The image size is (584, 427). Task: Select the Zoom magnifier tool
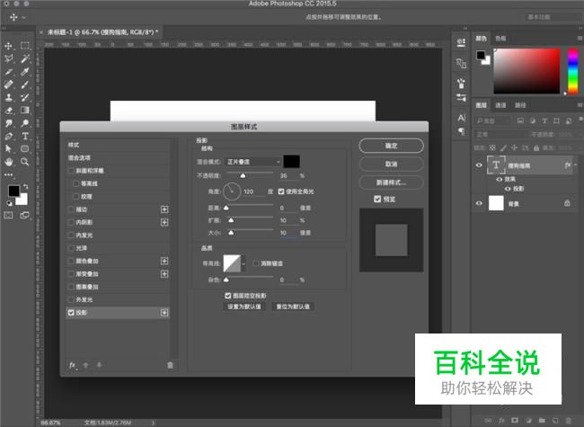pos(25,162)
